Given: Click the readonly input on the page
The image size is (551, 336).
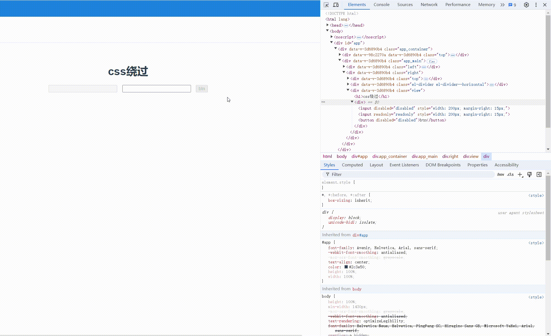Looking at the screenshot, I should click(157, 89).
